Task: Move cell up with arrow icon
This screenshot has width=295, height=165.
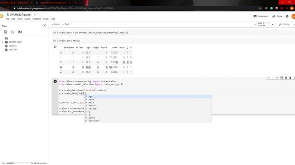Action: pyautogui.click(x=269, y=77)
